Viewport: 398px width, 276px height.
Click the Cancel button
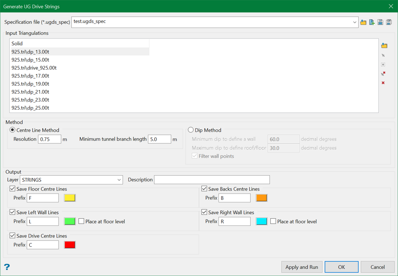pos(378,267)
